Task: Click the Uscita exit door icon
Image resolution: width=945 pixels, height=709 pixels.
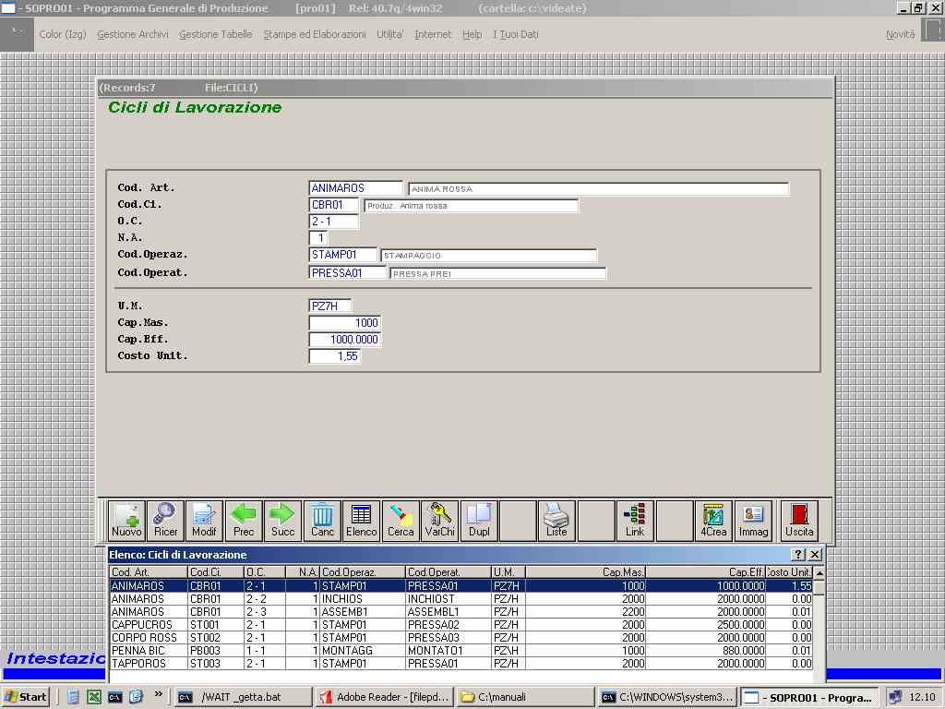Action: tap(799, 521)
